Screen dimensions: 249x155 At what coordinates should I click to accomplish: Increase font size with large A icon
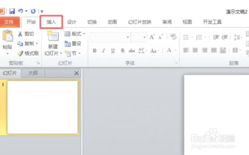pyautogui.click(x=152, y=37)
